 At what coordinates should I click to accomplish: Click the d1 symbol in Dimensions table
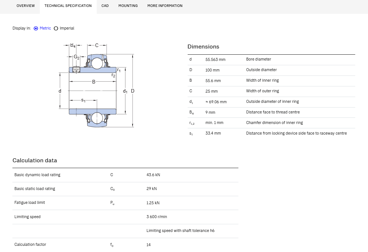point(191,102)
